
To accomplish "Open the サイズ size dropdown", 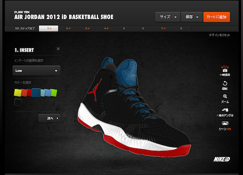I will click(x=168, y=17).
